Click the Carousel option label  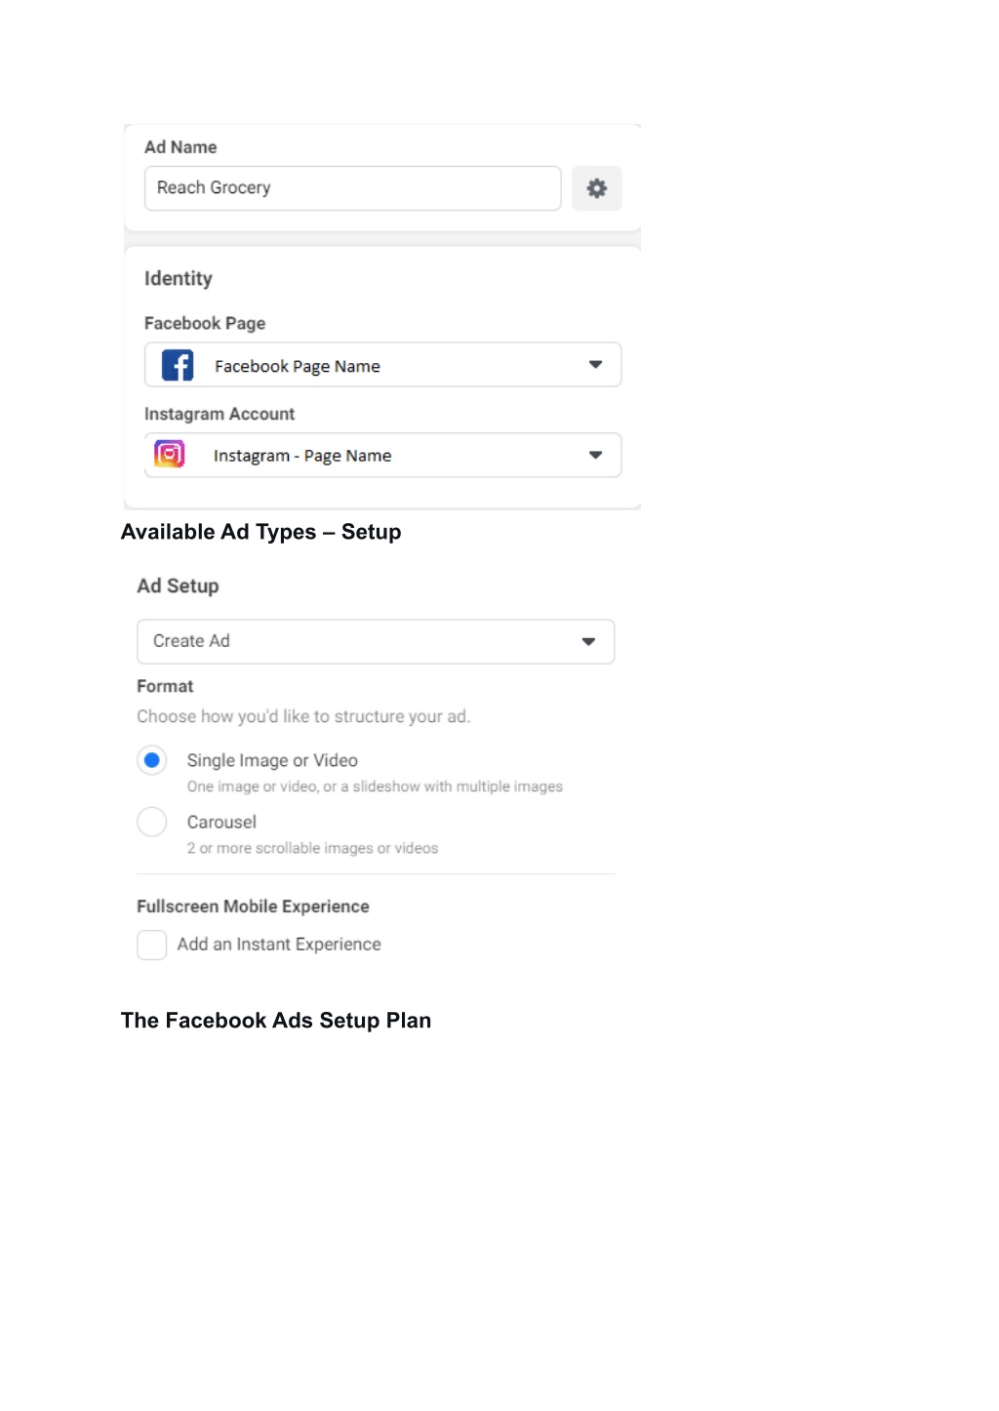click(x=221, y=822)
